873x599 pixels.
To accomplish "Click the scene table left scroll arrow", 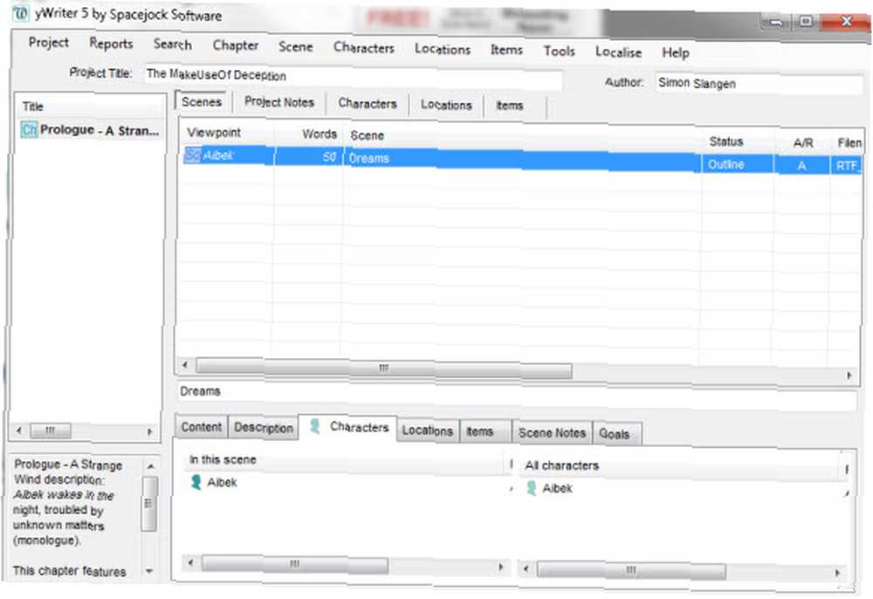I will point(185,365).
